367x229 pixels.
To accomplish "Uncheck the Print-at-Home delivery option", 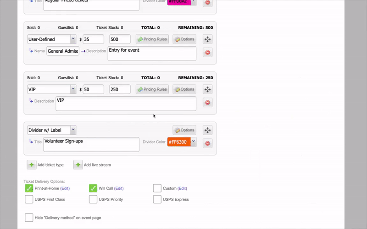I will click(29, 188).
